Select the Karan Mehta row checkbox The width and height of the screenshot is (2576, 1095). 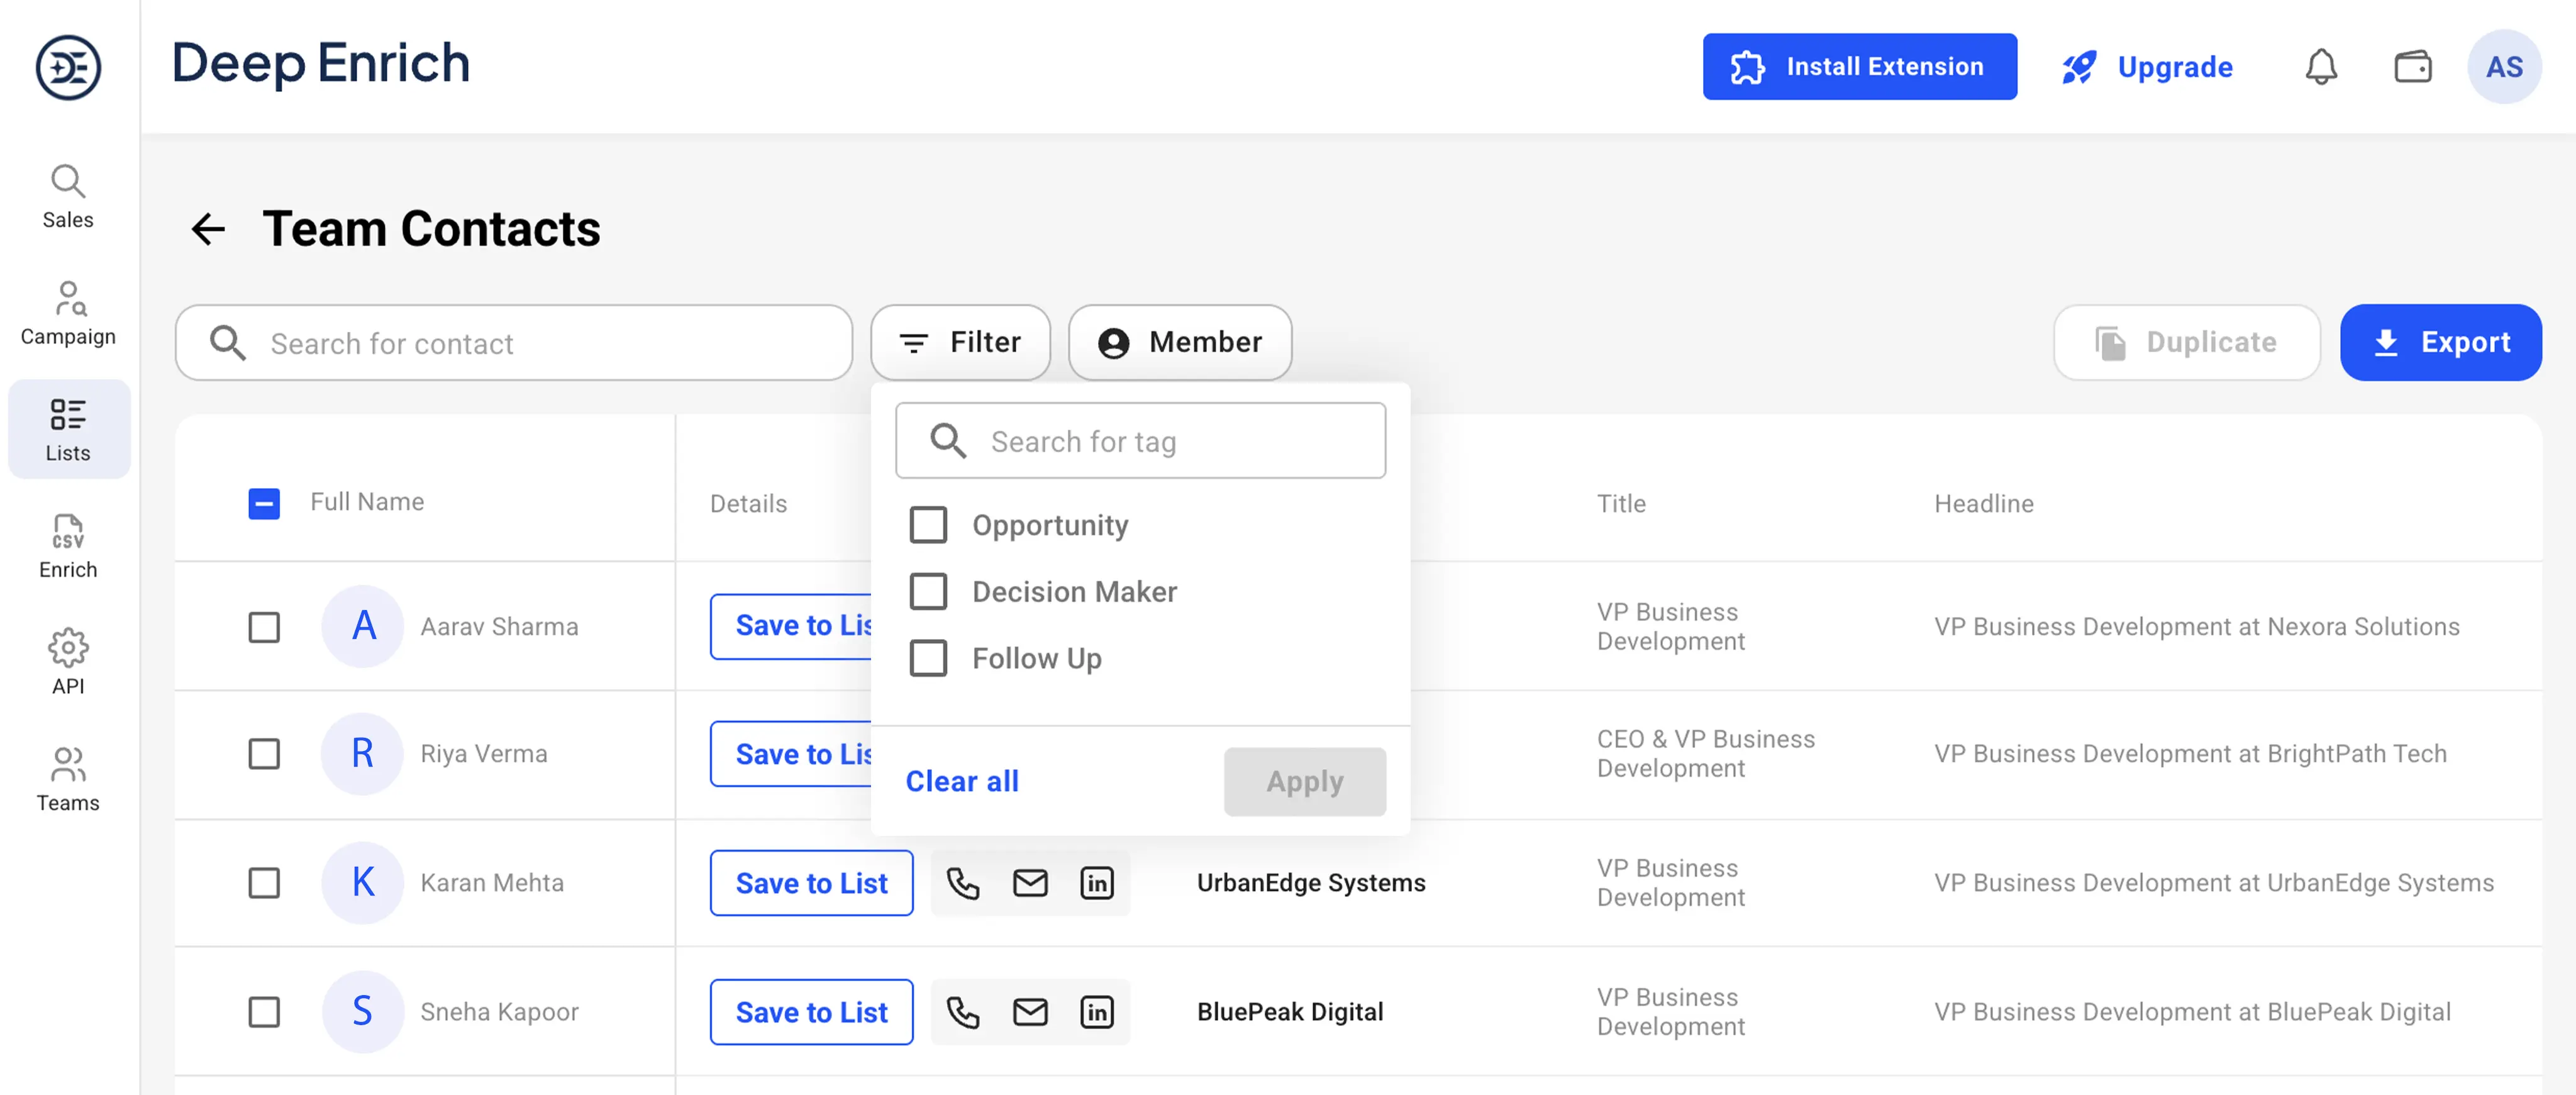[x=264, y=883]
